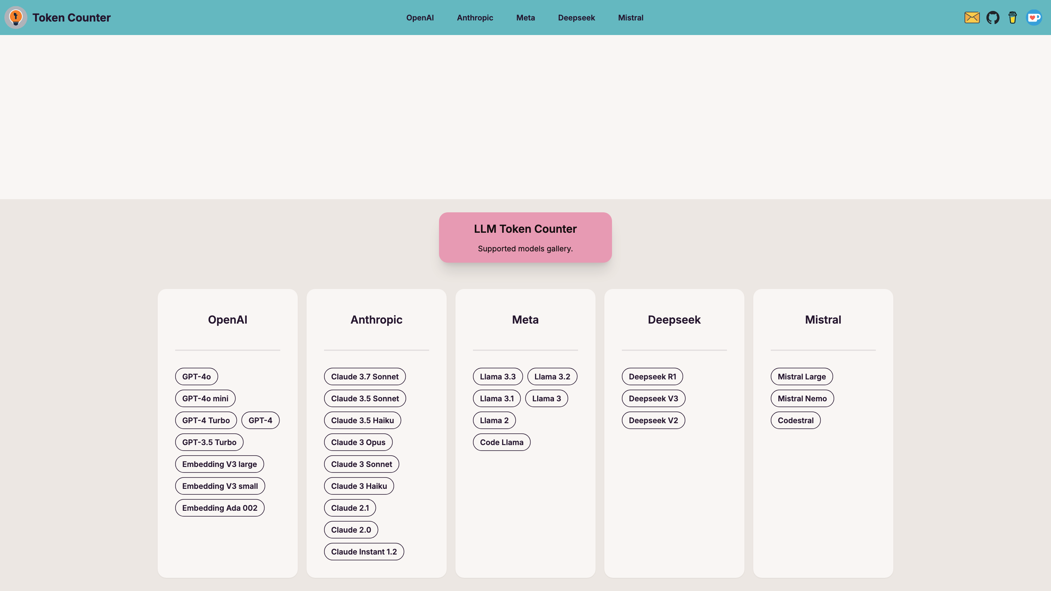Open Claude Instant 1.2 model
The image size is (1051, 591).
pyautogui.click(x=363, y=552)
